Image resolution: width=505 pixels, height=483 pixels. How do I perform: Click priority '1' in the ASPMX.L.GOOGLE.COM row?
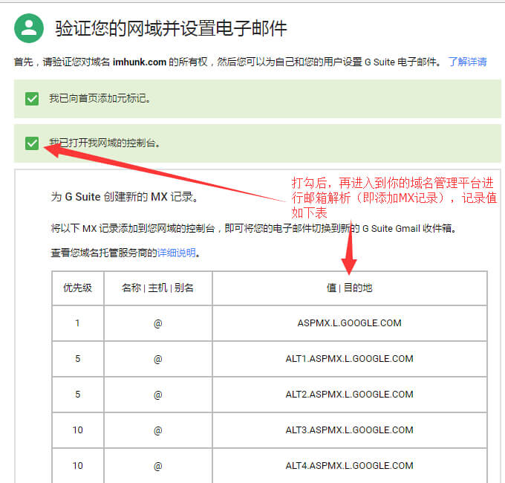78,323
